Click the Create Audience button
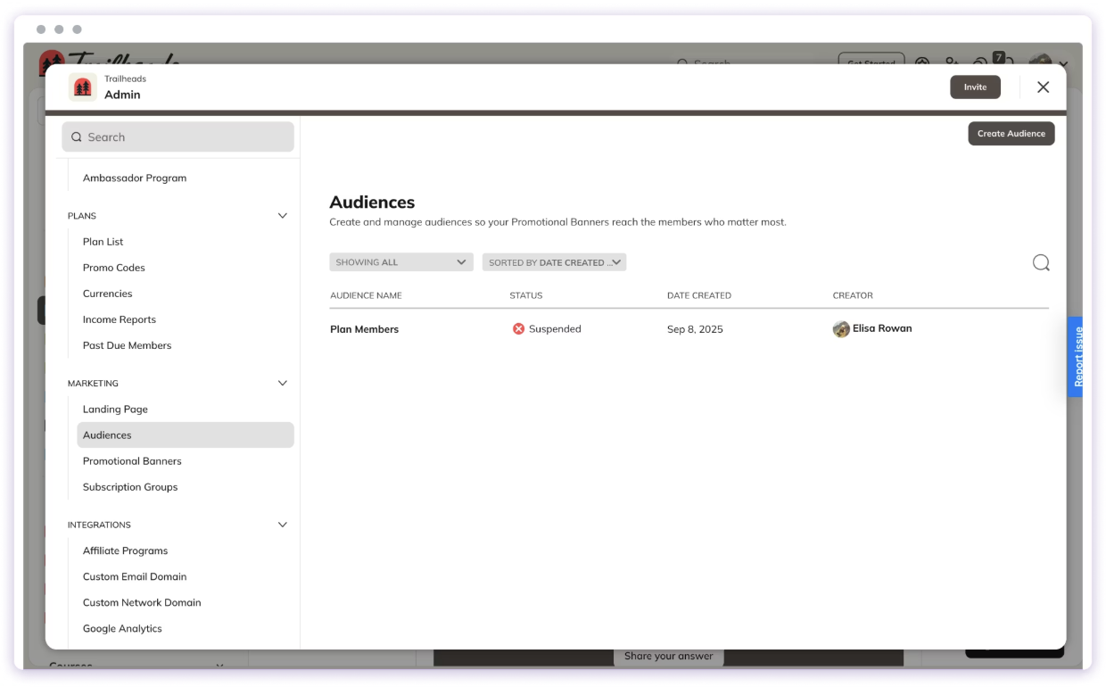 pos(1011,134)
